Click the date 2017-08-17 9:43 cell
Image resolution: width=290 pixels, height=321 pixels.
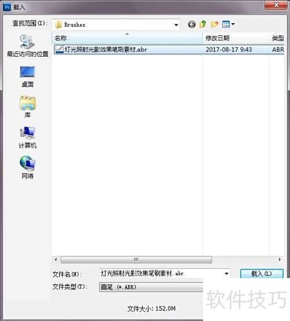pos(229,50)
